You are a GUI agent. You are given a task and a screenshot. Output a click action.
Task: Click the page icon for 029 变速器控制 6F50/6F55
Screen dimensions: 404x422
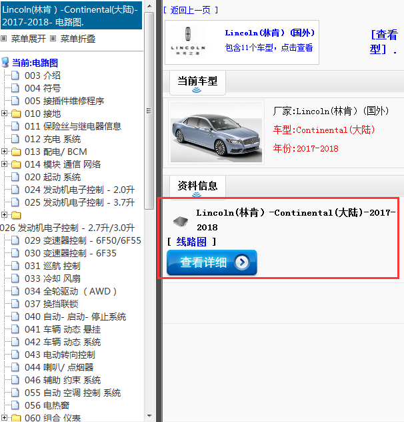pyautogui.click(x=15, y=240)
